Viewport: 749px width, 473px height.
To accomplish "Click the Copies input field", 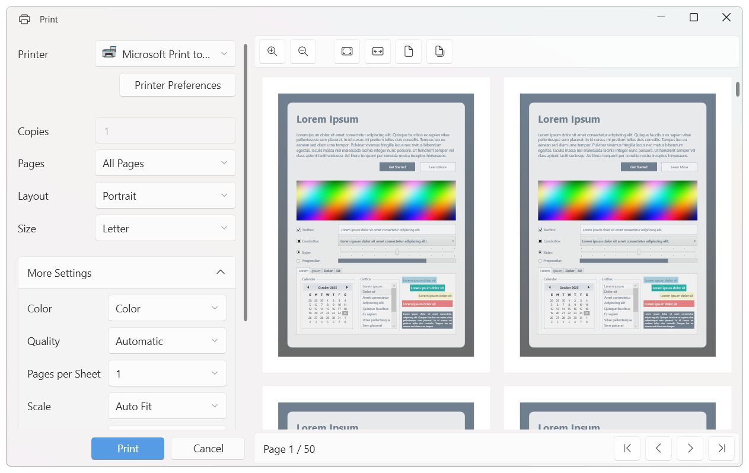I will click(x=165, y=131).
